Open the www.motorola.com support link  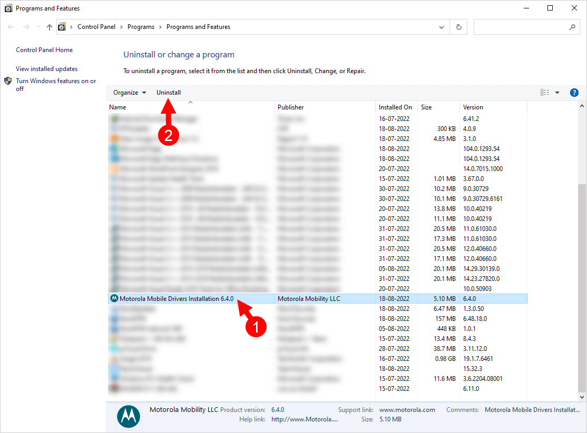click(407, 409)
